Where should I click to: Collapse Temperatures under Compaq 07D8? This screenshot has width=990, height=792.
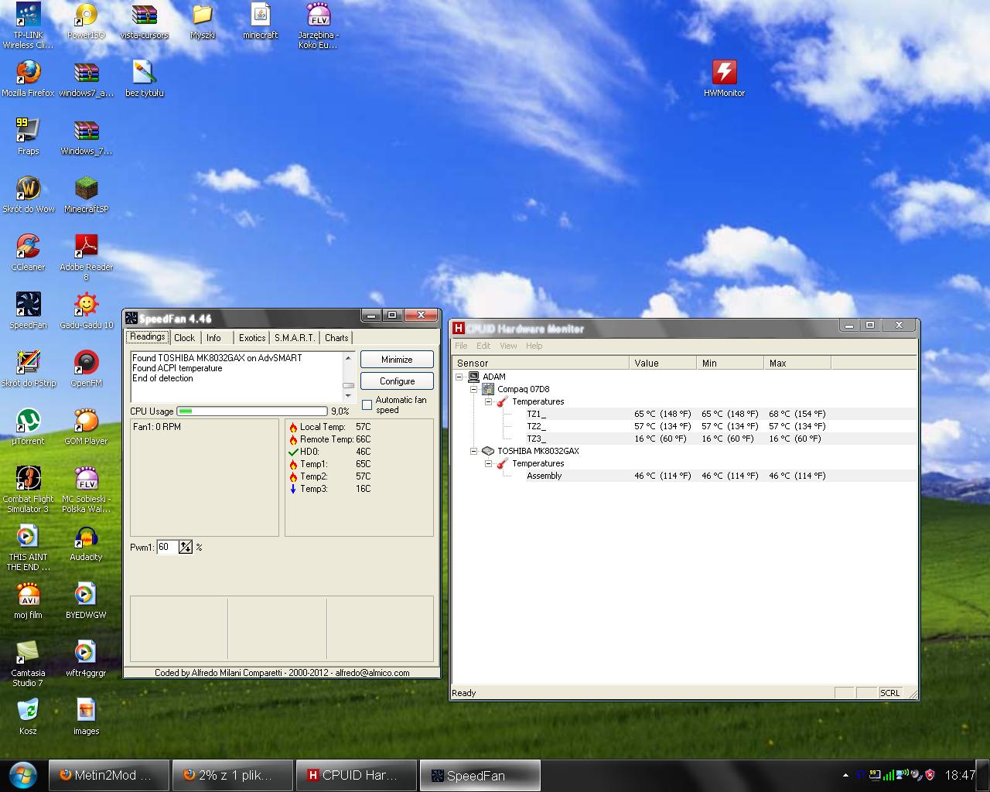point(489,401)
